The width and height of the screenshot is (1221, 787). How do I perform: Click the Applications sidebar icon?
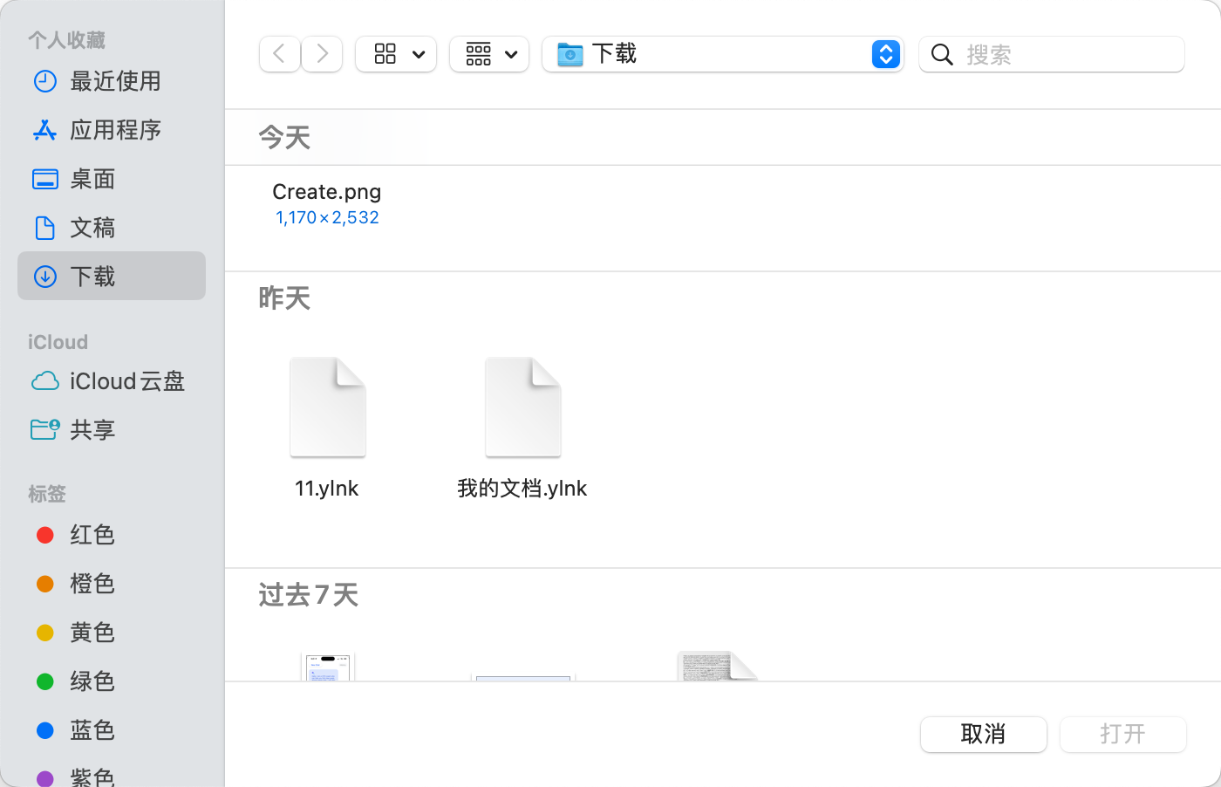(x=45, y=130)
